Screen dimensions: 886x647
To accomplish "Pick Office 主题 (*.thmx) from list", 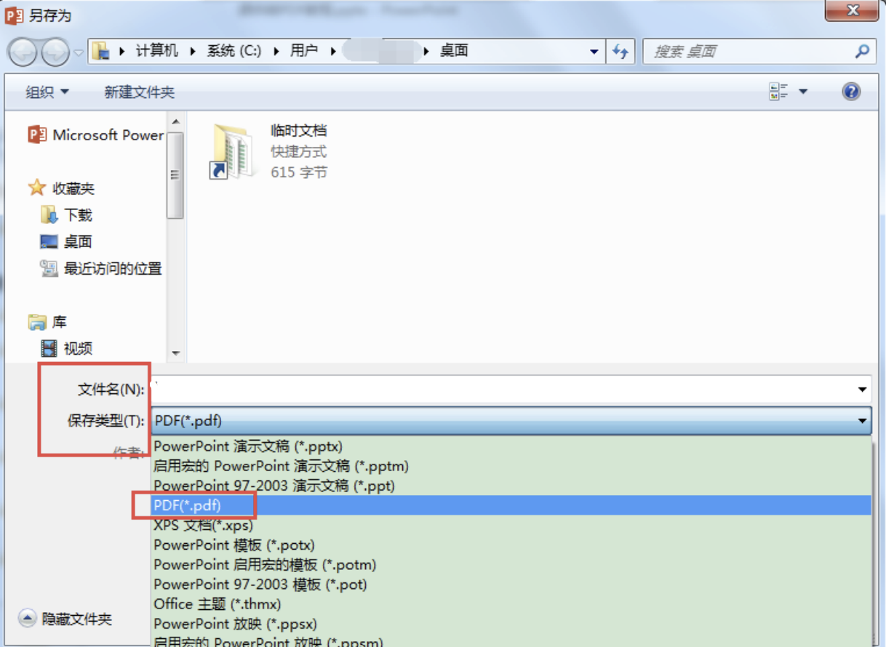I will point(217,604).
